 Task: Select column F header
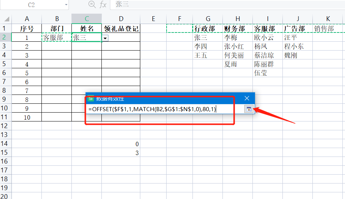click(180, 19)
